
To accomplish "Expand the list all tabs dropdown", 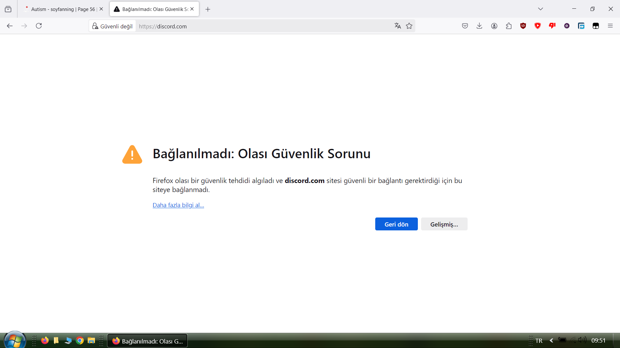I will 541,9.
